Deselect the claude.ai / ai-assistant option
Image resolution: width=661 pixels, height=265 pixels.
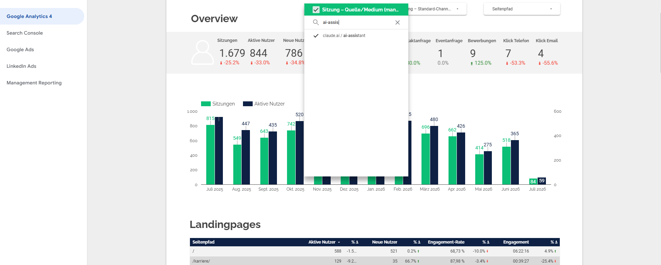[x=356, y=36]
